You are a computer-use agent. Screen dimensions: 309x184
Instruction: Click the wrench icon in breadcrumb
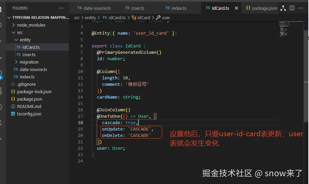[158, 17]
